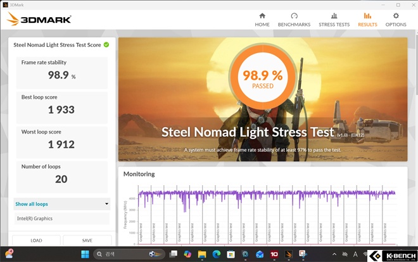Click the Best loop score 1 933
Screen dimensions: 418x262
coord(61,109)
